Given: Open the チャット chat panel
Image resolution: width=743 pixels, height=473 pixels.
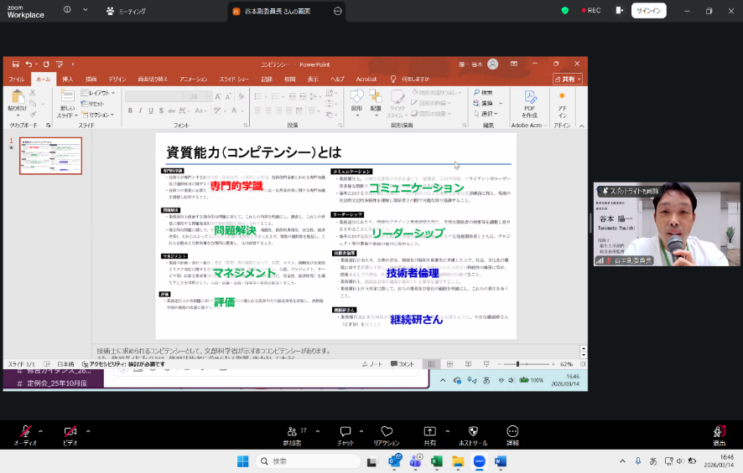Looking at the screenshot, I should tap(345, 431).
